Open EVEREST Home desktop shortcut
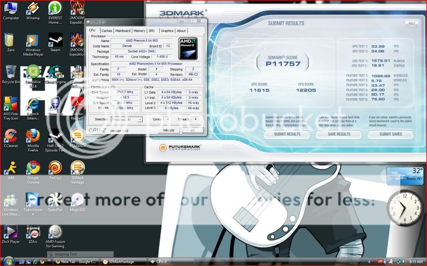Viewport: 427px width, 266px height. [x=55, y=13]
